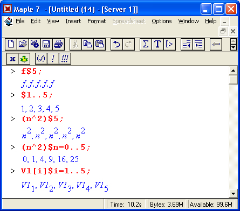
Task: Click the Cut scissors icon
Action: [76, 44]
